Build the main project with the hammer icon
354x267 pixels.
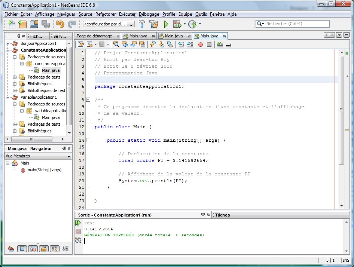pyautogui.click(x=142, y=24)
